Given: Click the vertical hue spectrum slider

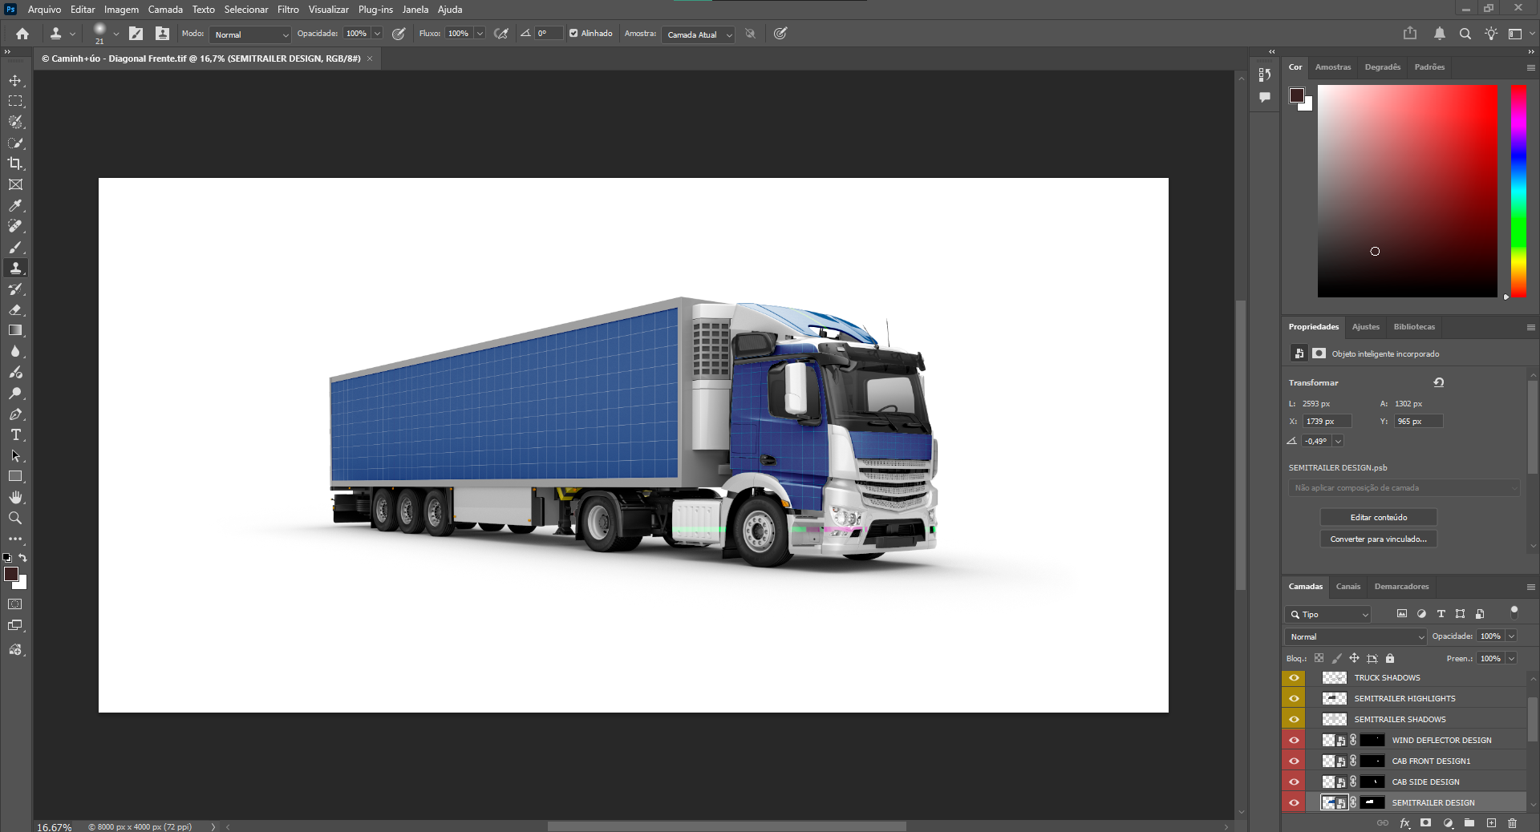Looking at the screenshot, I should 1518,191.
